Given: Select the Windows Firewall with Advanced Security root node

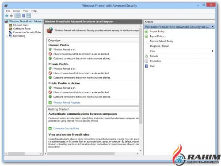Looking at the screenshot, I should tap(26, 21).
